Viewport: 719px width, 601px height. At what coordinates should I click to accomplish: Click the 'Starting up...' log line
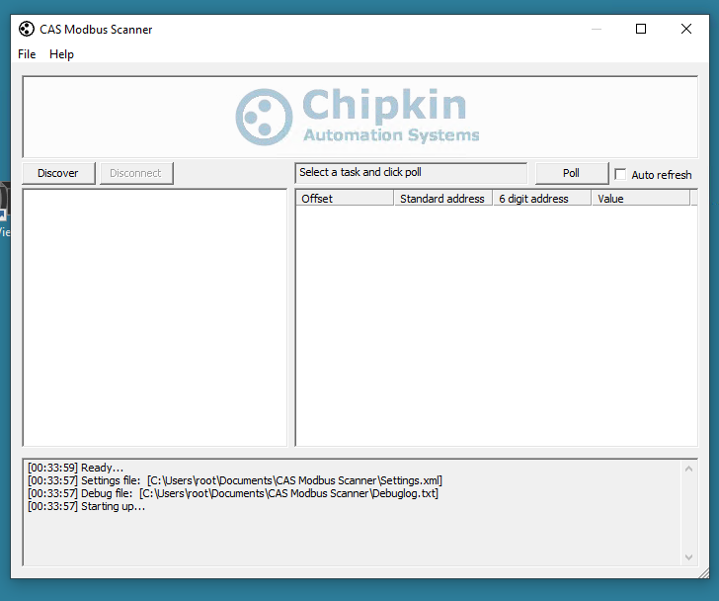(x=86, y=506)
